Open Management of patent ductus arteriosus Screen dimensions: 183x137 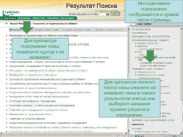tap(33, 88)
